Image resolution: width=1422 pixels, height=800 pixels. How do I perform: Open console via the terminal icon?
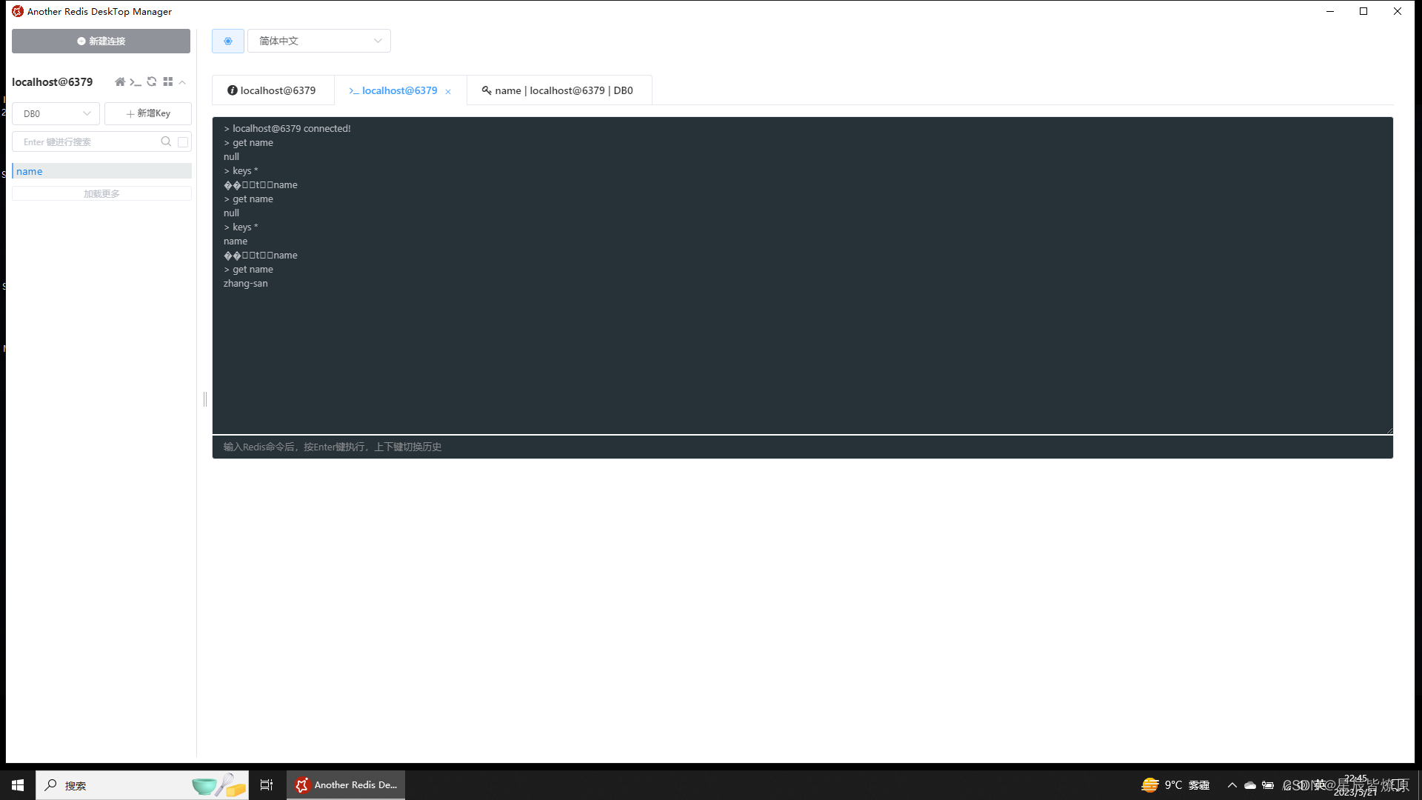136,82
